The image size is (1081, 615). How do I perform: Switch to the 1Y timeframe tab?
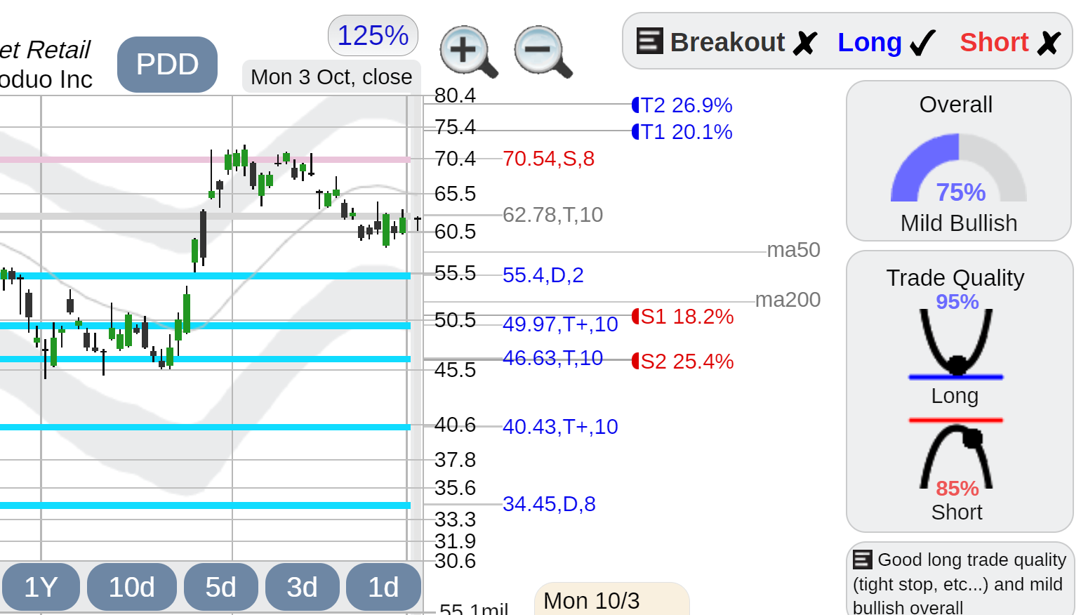(41, 587)
